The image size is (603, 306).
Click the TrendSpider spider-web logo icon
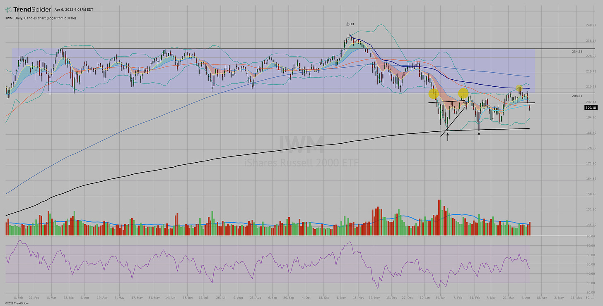pyautogui.click(x=7, y=9)
